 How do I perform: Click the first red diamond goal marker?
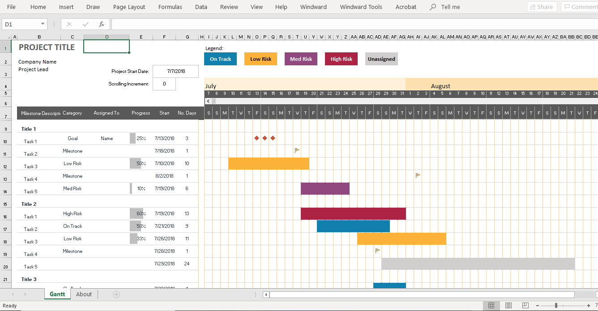click(x=256, y=138)
